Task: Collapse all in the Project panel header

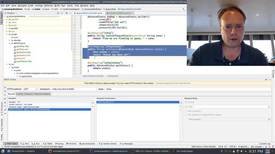Action: 62,13
